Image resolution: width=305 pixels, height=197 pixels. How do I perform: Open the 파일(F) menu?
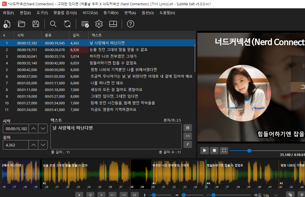click(8, 13)
